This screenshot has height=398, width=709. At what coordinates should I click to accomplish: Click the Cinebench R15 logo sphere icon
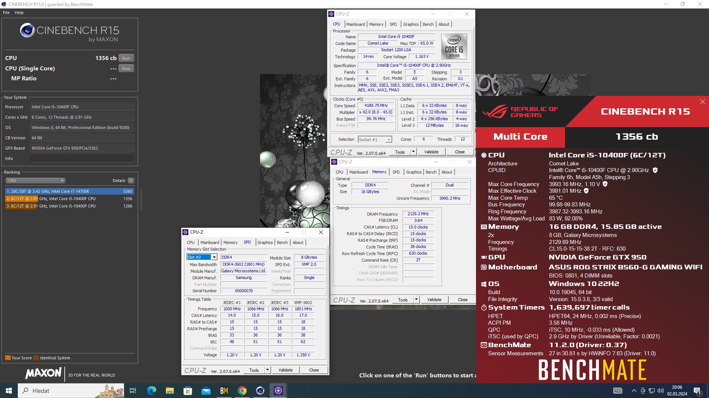pos(27,30)
